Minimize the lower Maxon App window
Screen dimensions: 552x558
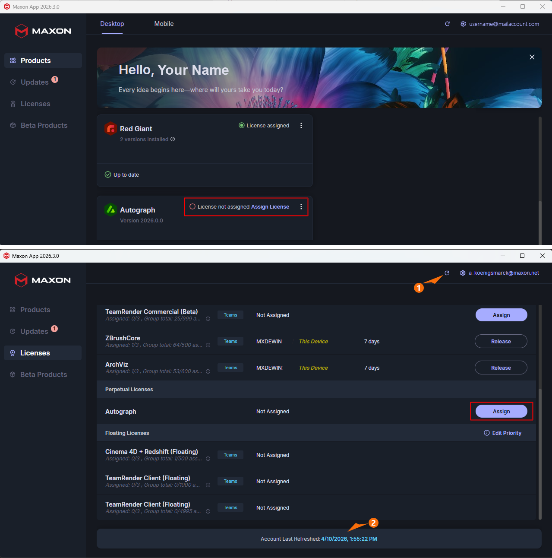[x=503, y=256]
